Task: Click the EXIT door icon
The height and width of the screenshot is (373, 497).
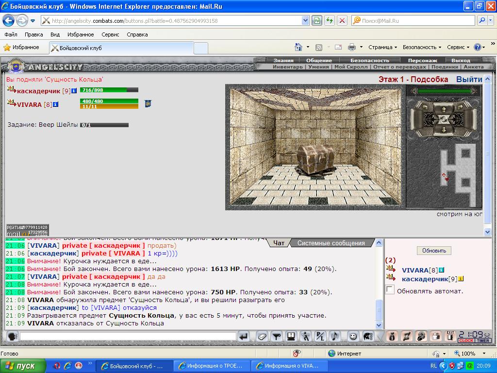Action: 450,336
